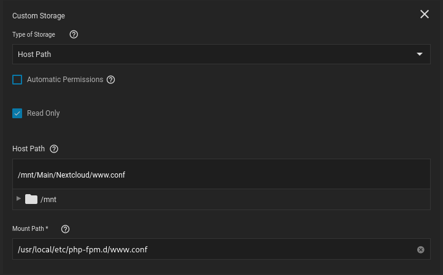Click into the Mount Path input field

pos(209,249)
